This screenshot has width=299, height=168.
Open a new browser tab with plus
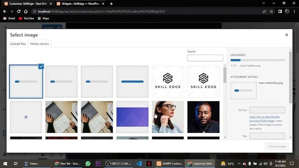tap(111, 4)
